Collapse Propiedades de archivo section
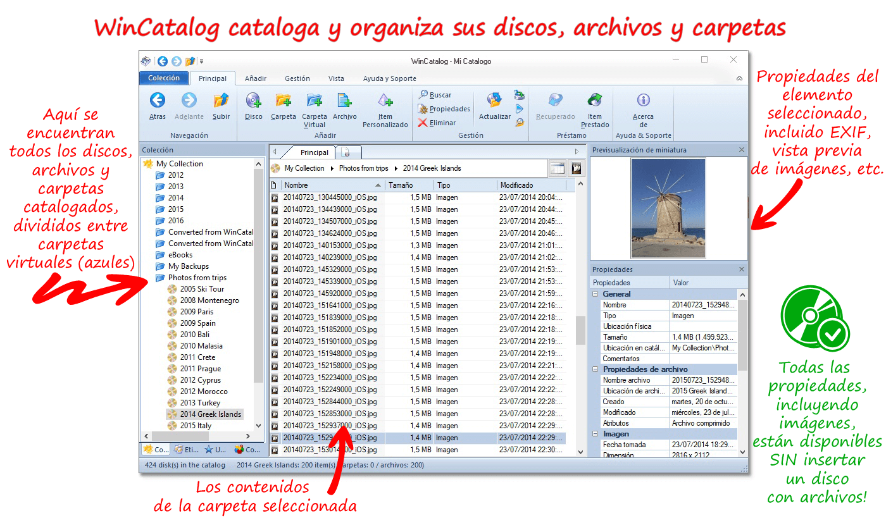The width and height of the screenshot is (886, 525). tap(595, 369)
